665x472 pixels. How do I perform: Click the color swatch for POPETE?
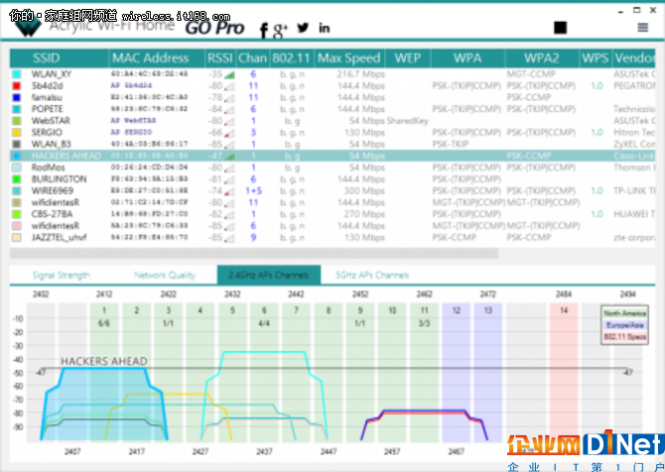(17, 109)
